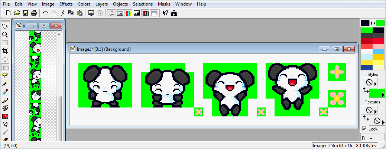Open a file using the folder icon

(x=17, y=13)
